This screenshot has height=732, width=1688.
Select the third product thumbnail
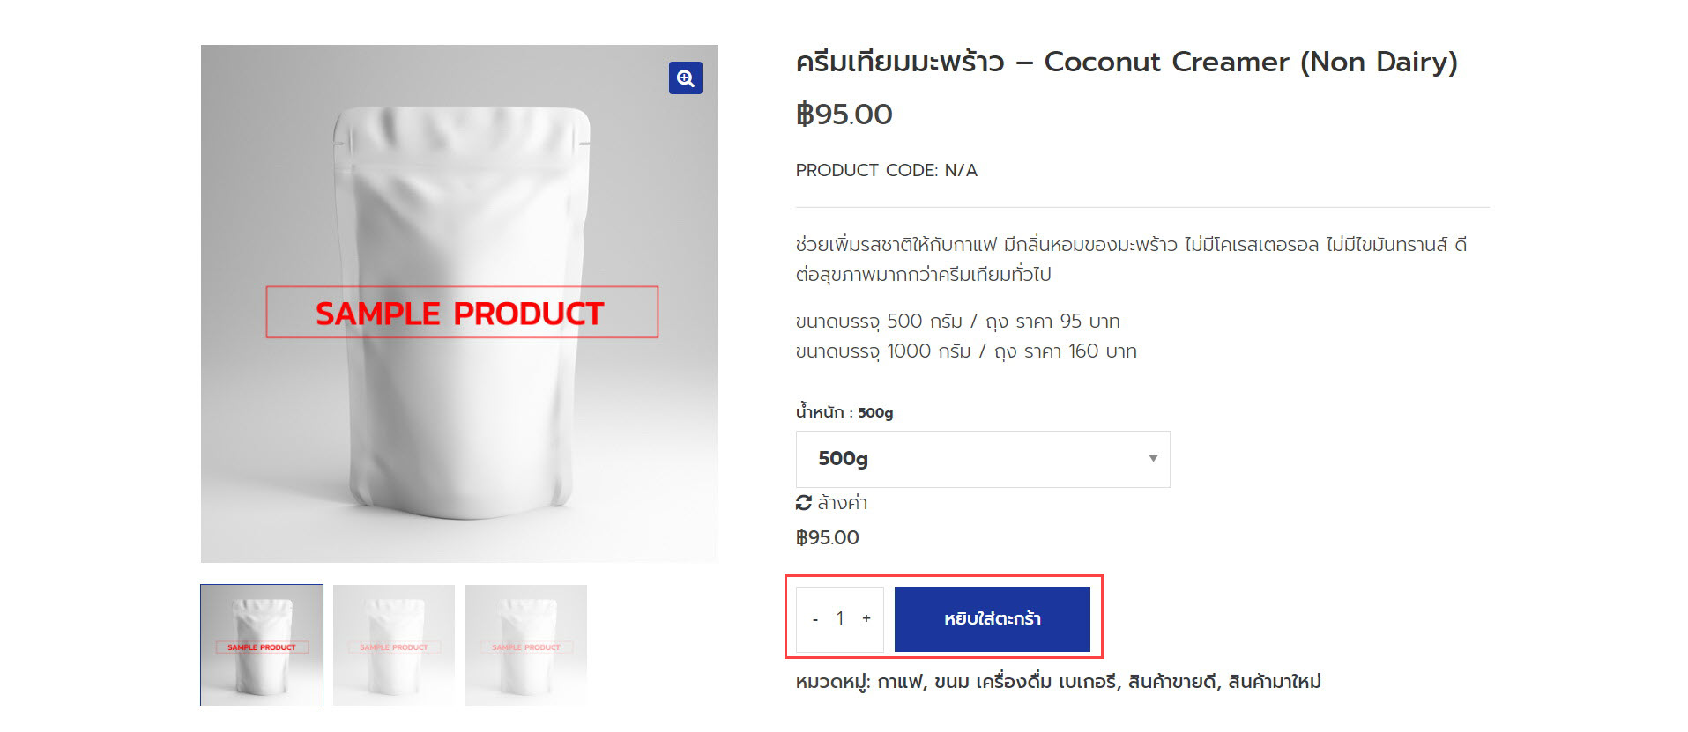pos(526,645)
